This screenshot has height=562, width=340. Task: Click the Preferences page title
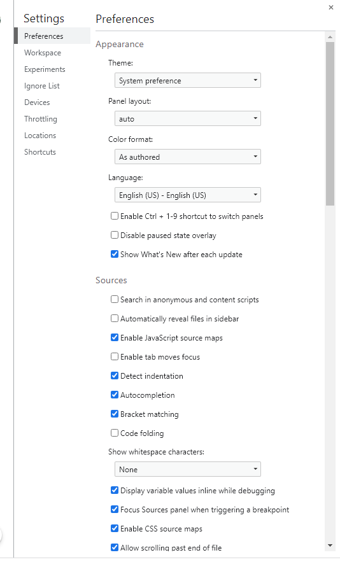click(x=125, y=18)
